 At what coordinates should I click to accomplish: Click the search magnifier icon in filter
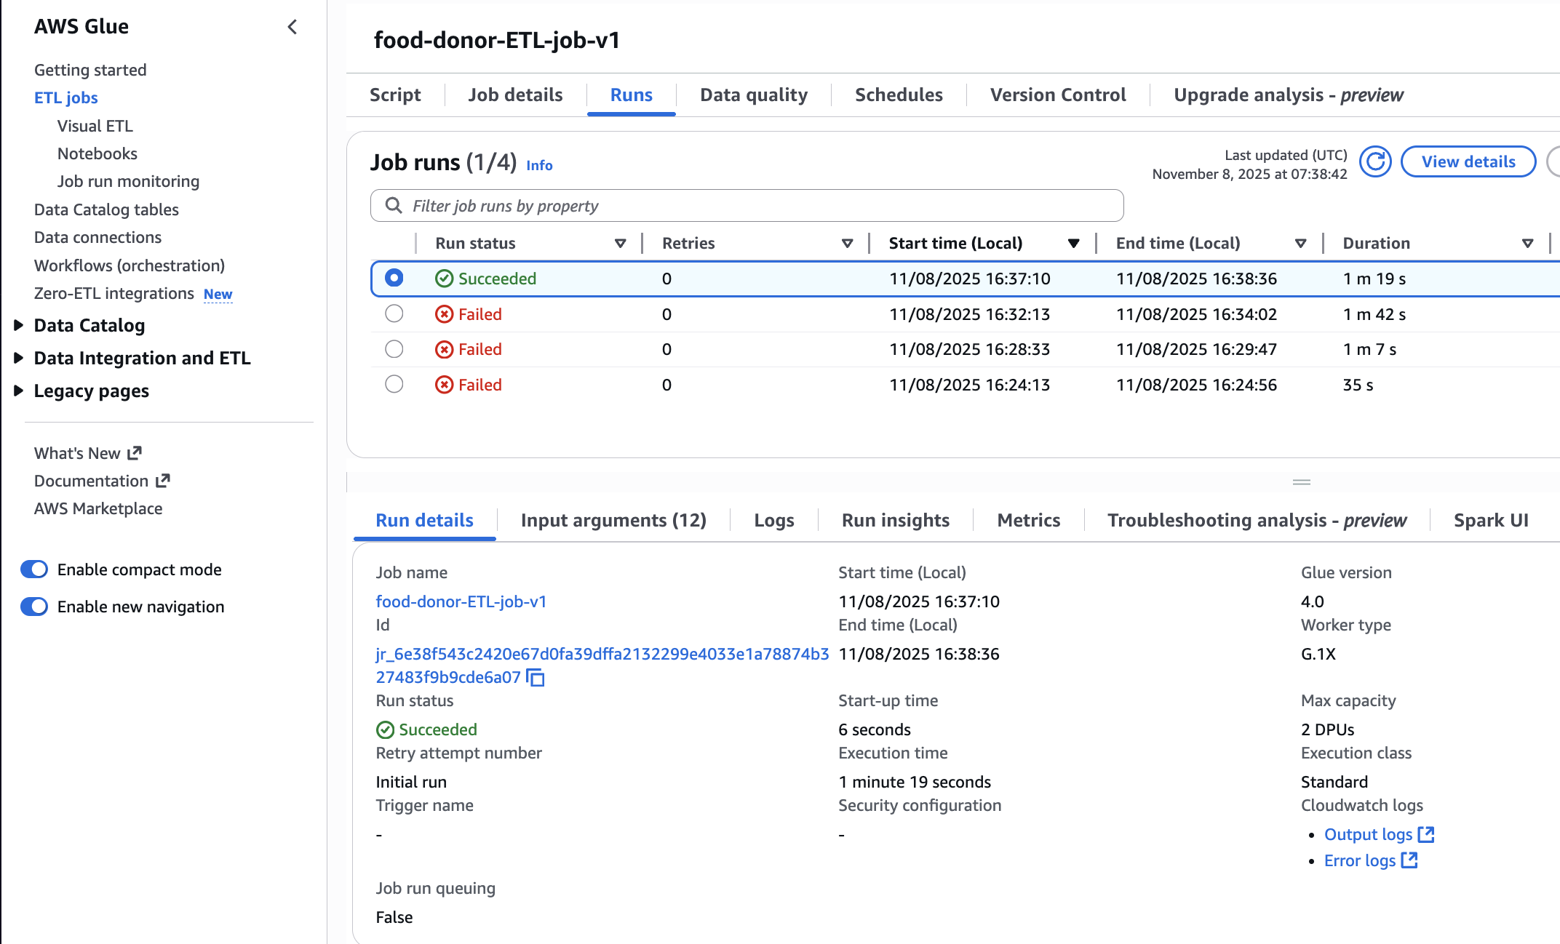[394, 206]
